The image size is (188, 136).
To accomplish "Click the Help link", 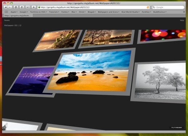I will pyautogui.click(x=182, y=20).
